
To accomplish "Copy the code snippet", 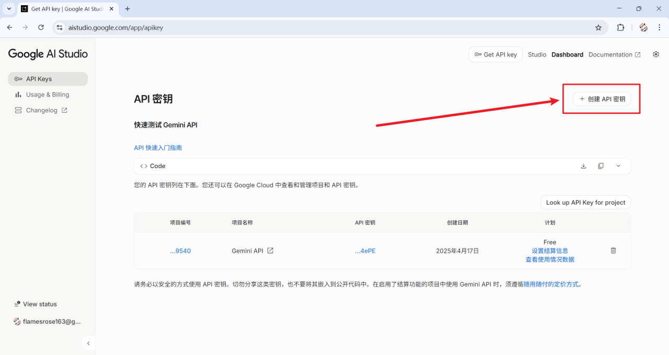I will coord(601,166).
